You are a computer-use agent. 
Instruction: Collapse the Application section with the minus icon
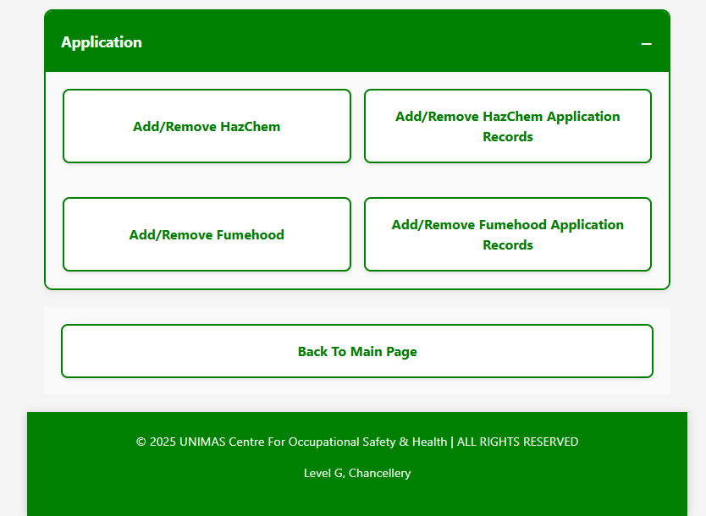pyautogui.click(x=646, y=43)
